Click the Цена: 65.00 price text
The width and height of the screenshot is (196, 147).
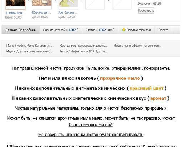point(14,17)
